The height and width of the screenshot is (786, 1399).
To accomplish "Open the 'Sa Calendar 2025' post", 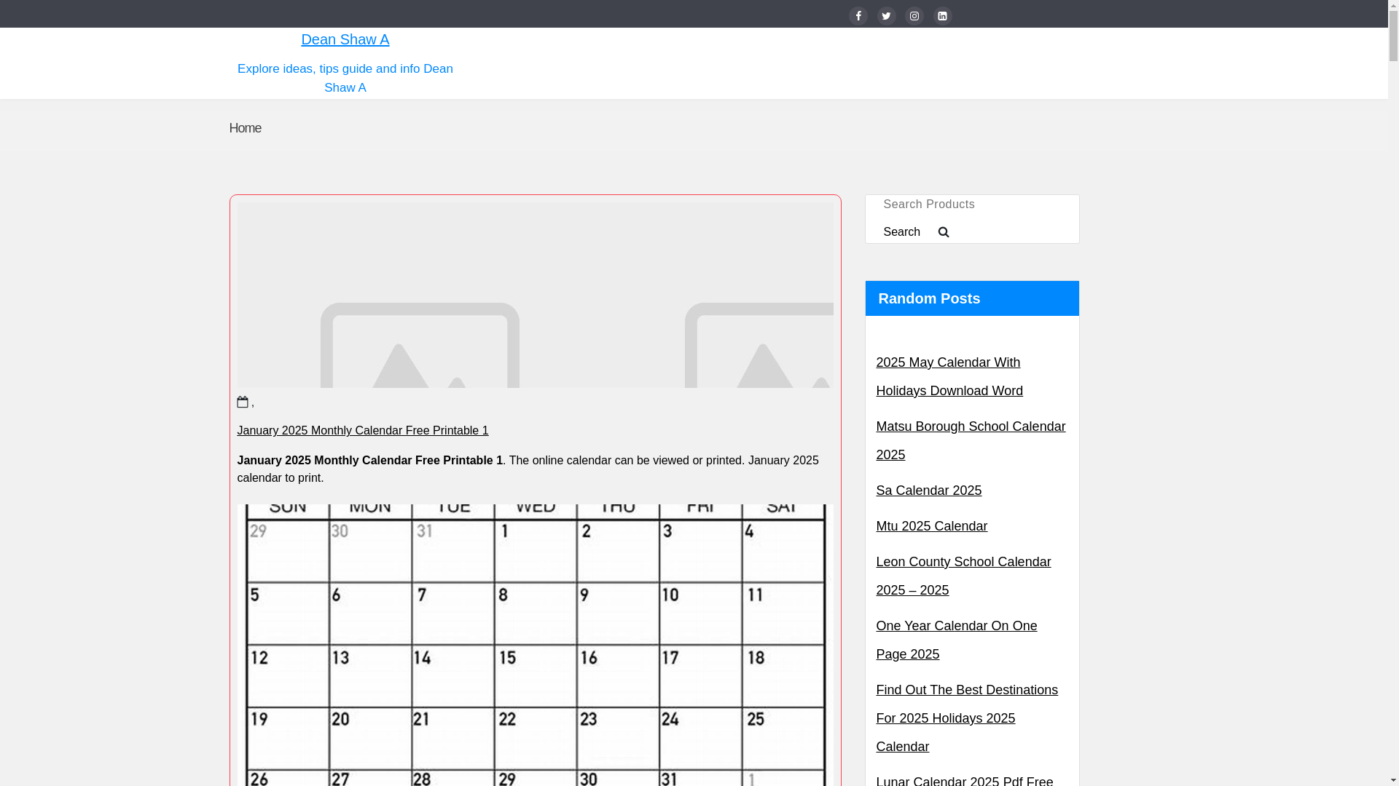I will click(x=928, y=491).
